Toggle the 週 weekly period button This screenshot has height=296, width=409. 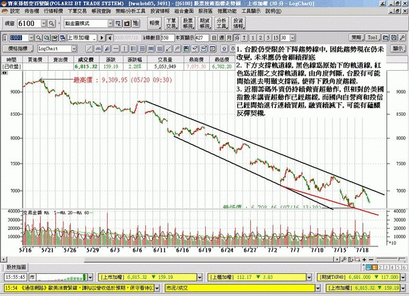pos(222,38)
